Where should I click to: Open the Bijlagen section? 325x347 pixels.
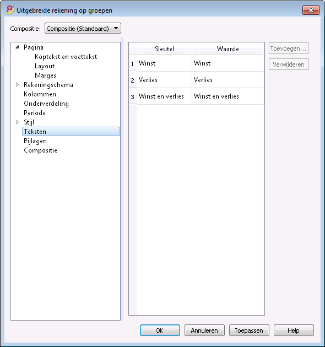tap(35, 141)
